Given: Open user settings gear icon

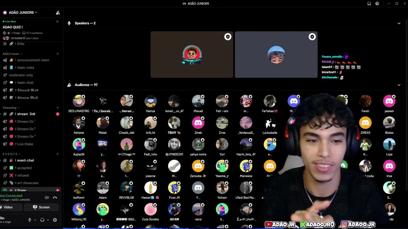Looking at the screenshot, I should coord(55,220).
